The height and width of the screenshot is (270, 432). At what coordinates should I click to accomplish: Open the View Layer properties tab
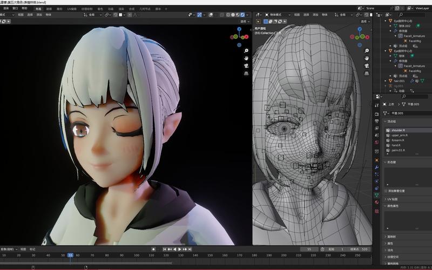click(376, 129)
